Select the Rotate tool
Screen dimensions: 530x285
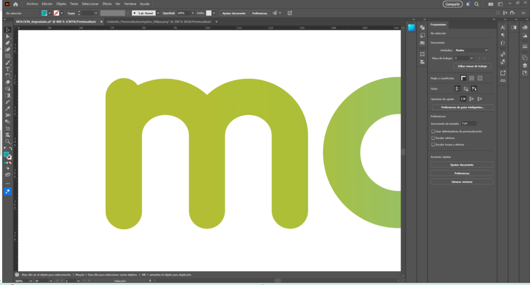7,75
